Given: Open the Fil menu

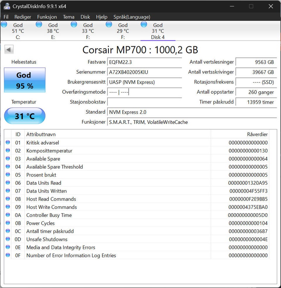Looking at the screenshot, I should 6,17.
